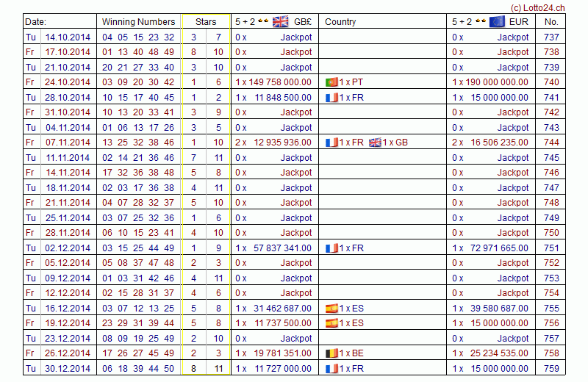Viewport: 588px width, 382px height.
Task: Click the Country column header
Action: (340, 22)
